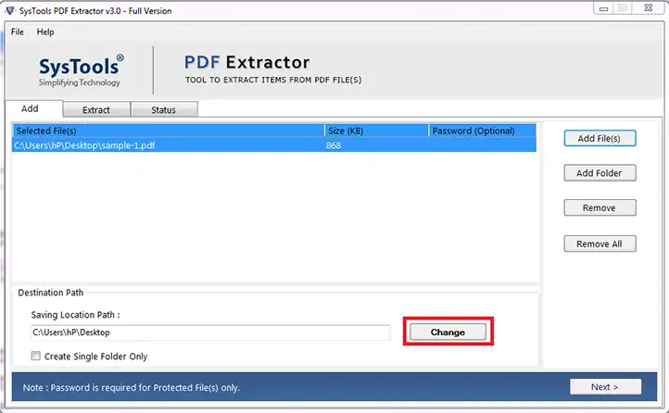Switch to the Extract tab
The width and height of the screenshot is (669, 413).
(96, 109)
